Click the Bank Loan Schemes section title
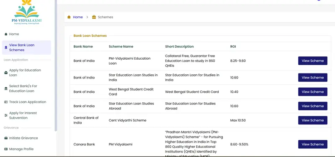 [90, 35]
